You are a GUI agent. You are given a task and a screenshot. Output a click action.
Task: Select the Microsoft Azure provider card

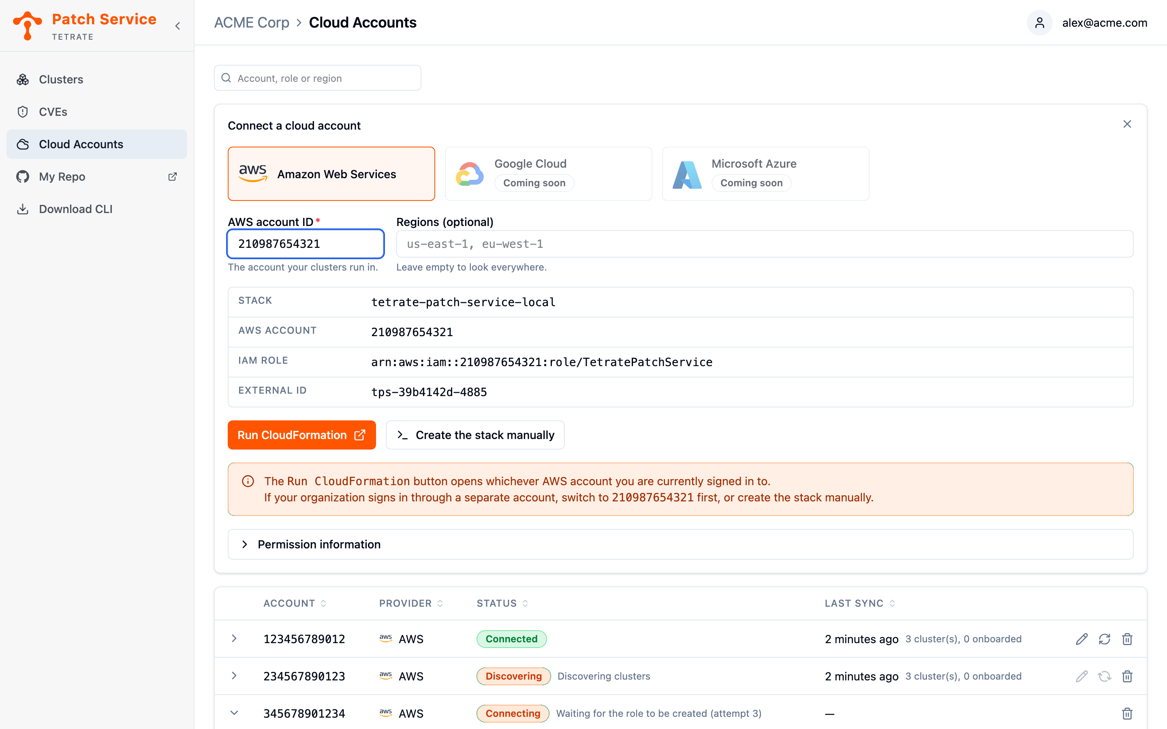point(765,174)
